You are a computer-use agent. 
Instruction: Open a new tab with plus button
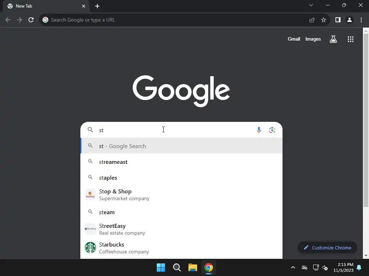[x=97, y=6]
